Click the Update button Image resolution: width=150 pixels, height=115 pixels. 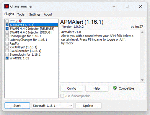[x=88, y=106]
